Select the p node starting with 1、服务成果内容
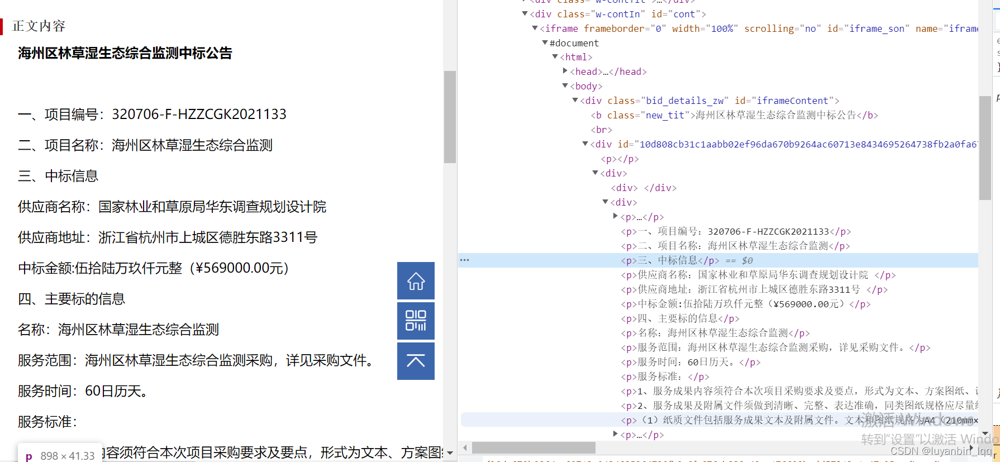The width and height of the screenshot is (1000, 462). coord(799,391)
